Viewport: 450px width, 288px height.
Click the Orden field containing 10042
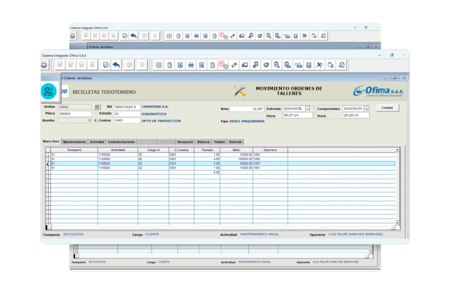(x=75, y=107)
